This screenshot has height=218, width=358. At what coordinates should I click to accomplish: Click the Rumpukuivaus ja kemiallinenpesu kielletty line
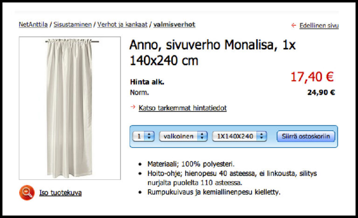pyautogui.click(x=213, y=192)
